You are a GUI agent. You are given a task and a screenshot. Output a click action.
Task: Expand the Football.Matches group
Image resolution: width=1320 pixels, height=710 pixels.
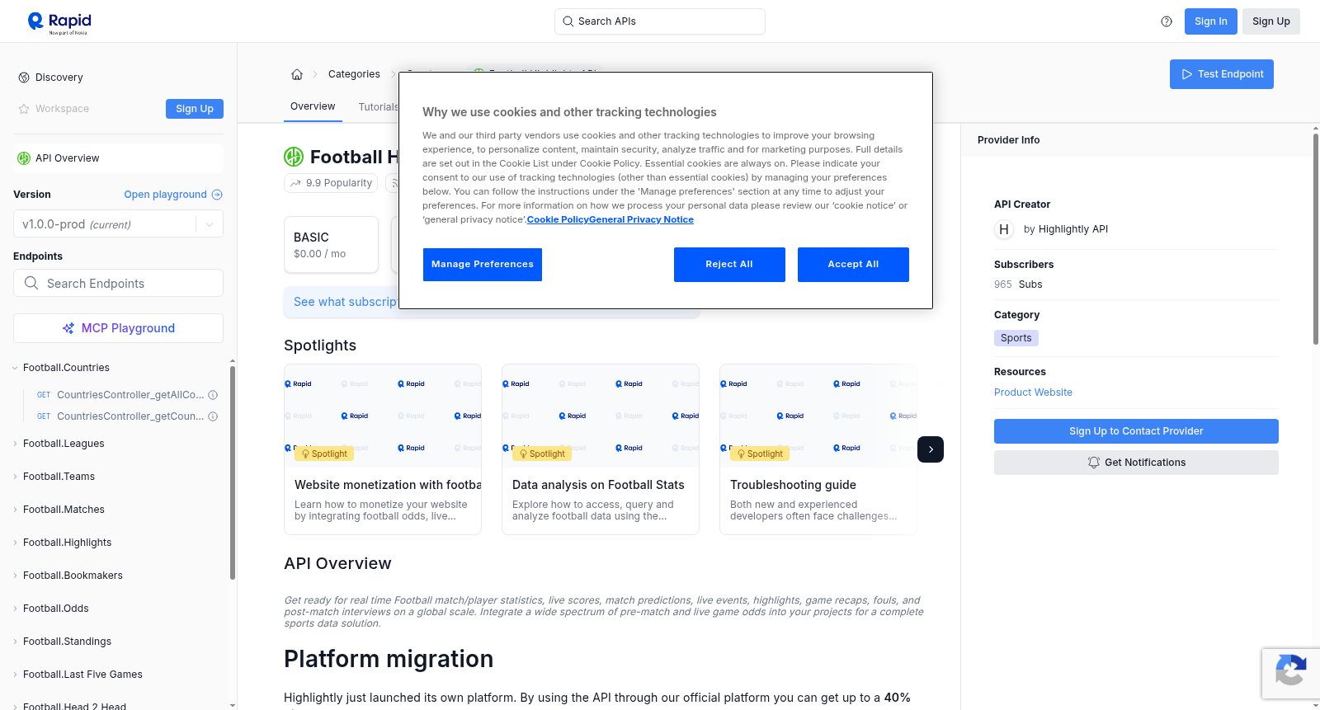tap(15, 510)
